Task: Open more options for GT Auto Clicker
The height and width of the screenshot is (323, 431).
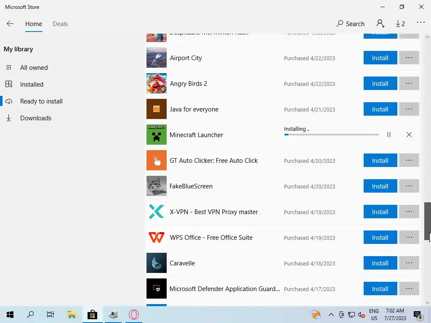Action: (x=409, y=160)
